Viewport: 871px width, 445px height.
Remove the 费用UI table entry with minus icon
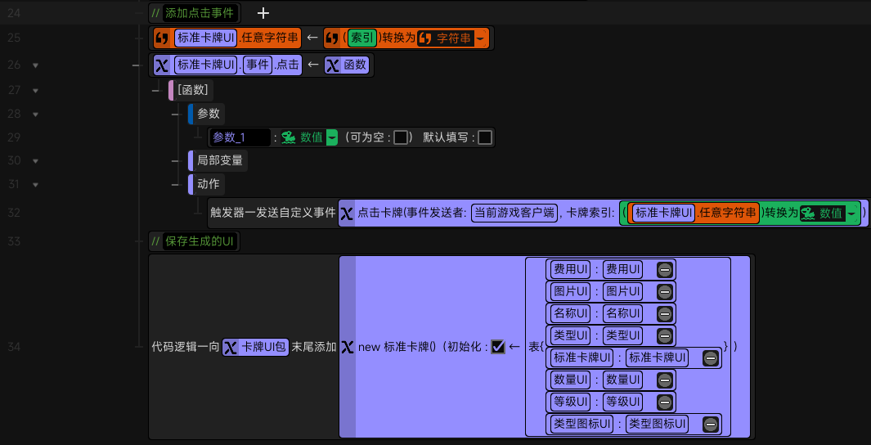tap(665, 269)
